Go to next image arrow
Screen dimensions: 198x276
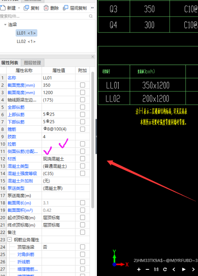(193, 269)
